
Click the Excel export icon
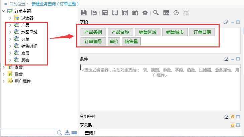(135, 13)
